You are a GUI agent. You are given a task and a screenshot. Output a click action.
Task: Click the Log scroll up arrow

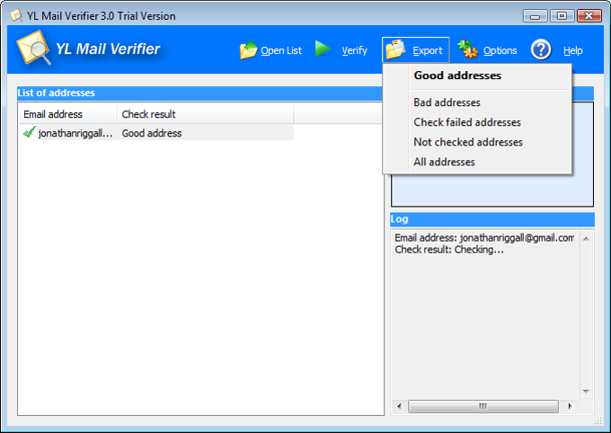pyautogui.click(x=586, y=238)
